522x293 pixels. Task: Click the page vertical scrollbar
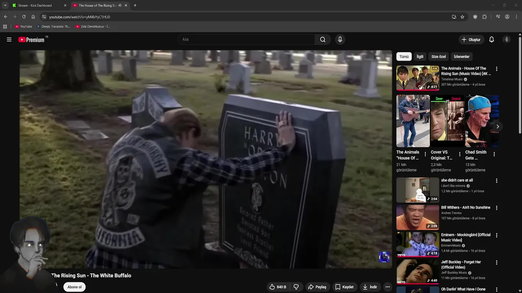[520, 85]
